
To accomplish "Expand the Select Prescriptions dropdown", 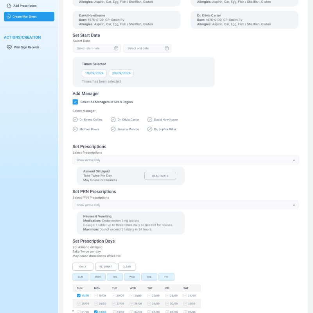I will (x=294, y=160).
